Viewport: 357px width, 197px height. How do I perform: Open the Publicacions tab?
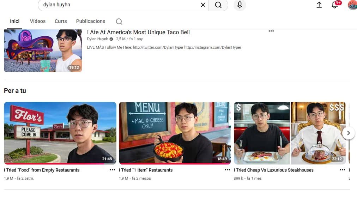click(x=91, y=21)
